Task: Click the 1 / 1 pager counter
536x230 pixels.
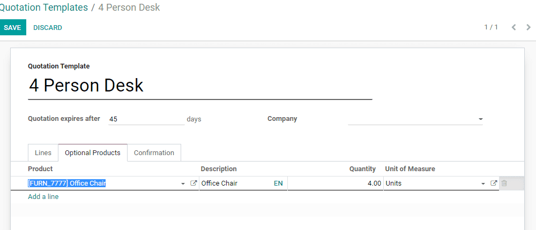Action: tap(491, 27)
